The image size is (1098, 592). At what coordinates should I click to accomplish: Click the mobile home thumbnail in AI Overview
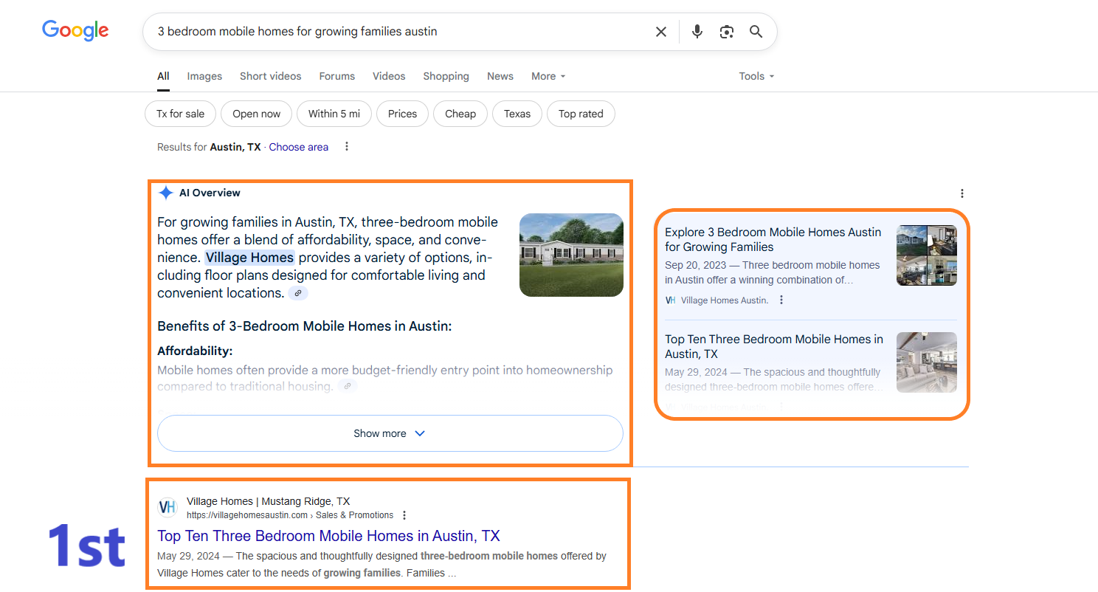(571, 255)
